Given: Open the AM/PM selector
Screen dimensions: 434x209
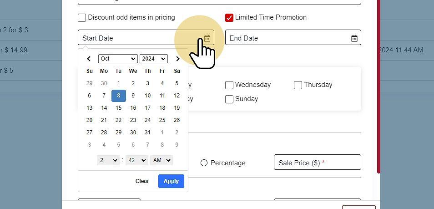Looking at the screenshot, I should [x=161, y=160].
